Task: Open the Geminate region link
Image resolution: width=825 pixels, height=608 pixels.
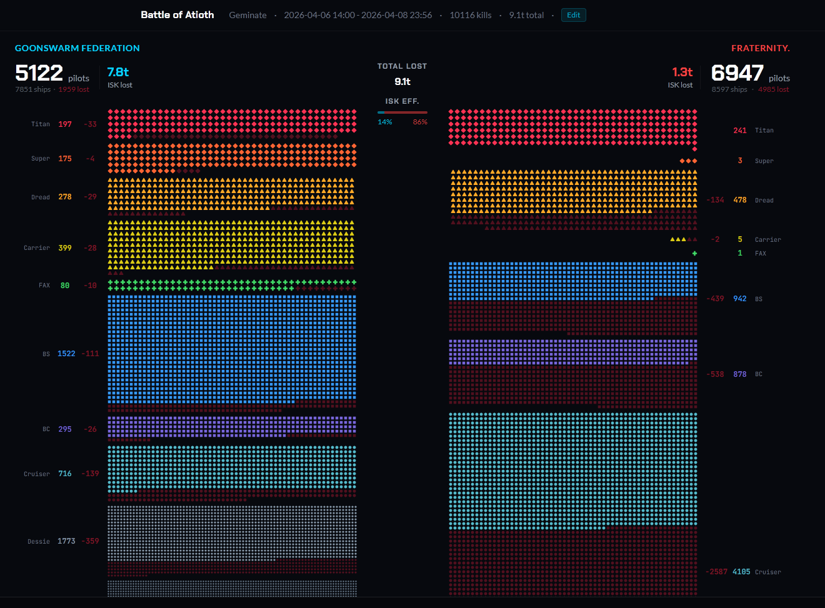Action: pyautogui.click(x=247, y=15)
